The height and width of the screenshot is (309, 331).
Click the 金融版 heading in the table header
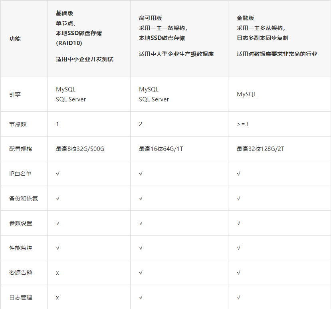click(x=245, y=18)
